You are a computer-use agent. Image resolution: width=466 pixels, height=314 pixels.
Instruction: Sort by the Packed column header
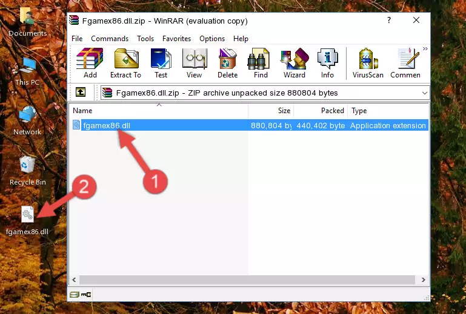(x=321, y=110)
